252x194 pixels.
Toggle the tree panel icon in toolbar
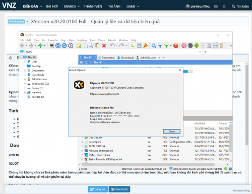133,45
